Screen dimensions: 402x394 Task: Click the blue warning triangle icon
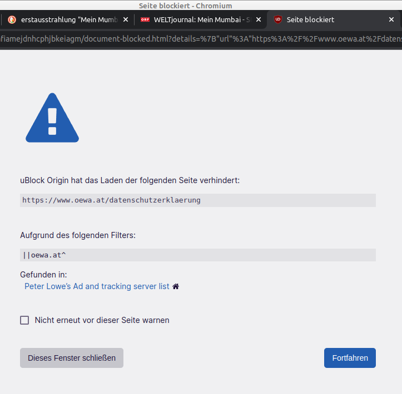(52, 118)
